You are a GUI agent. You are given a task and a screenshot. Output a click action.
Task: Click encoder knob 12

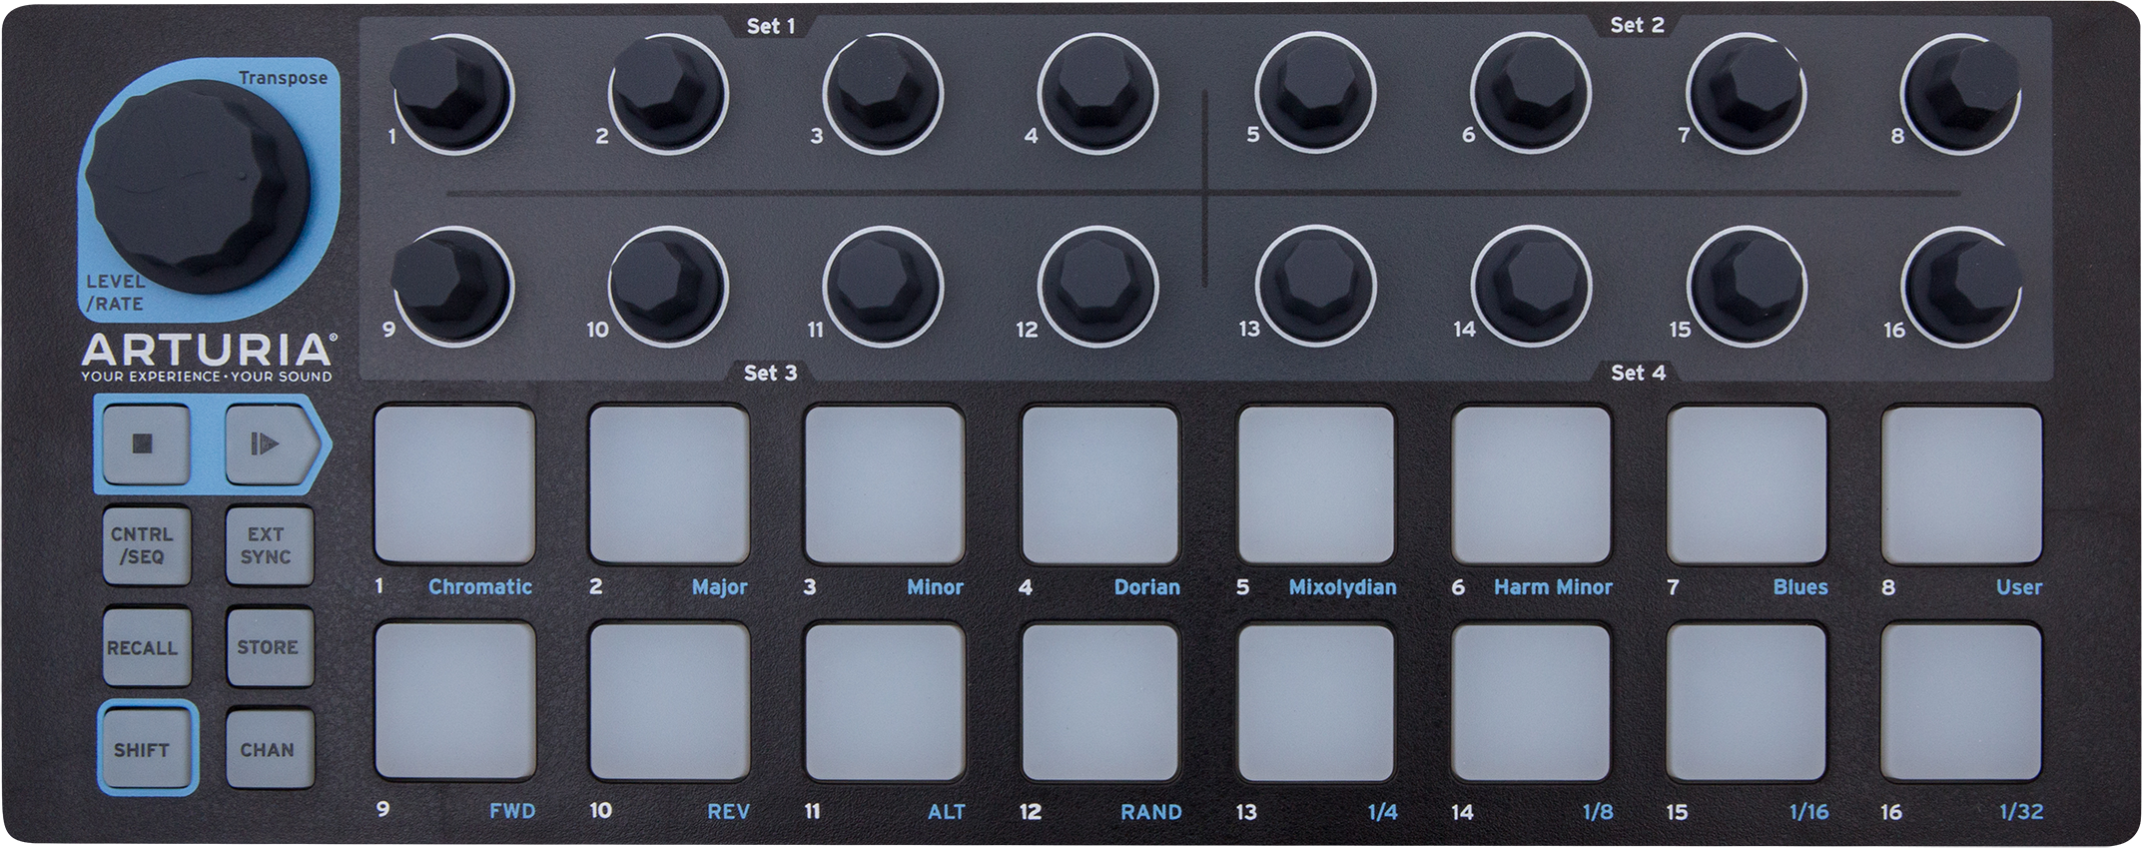1097,287
